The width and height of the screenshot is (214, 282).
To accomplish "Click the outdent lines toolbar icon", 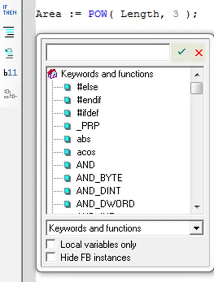I will [9, 53].
